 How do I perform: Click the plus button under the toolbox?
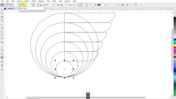pyautogui.click(x=2, y=74)
